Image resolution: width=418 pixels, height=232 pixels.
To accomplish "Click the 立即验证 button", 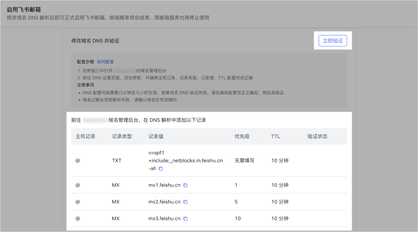I will (333, 41).
